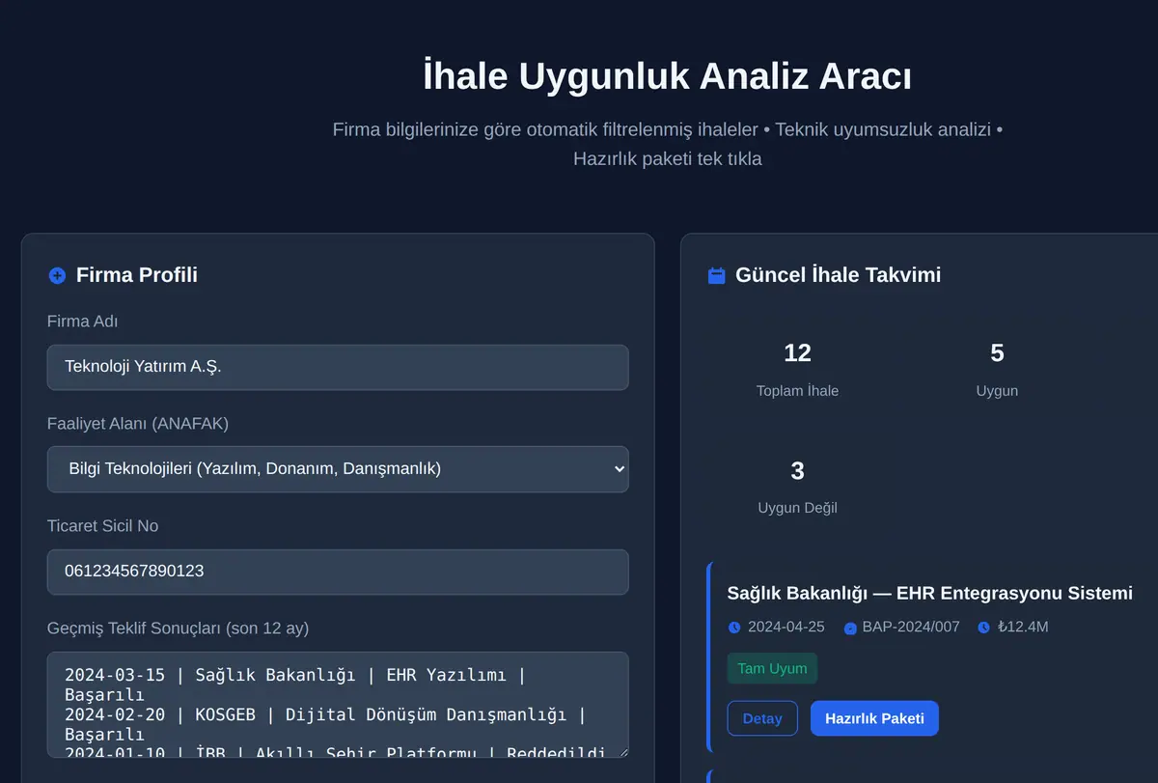Click the Faaliyet Alanı (ANAFAK) label

click(x=138, y=424)
